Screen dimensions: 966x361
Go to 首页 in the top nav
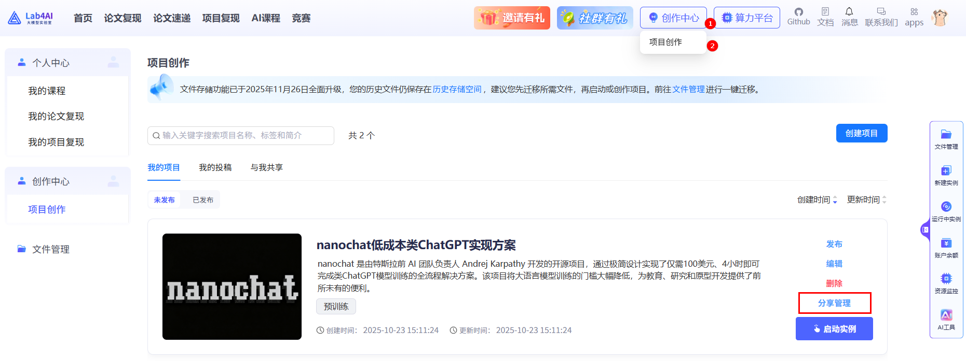(83, 18)
